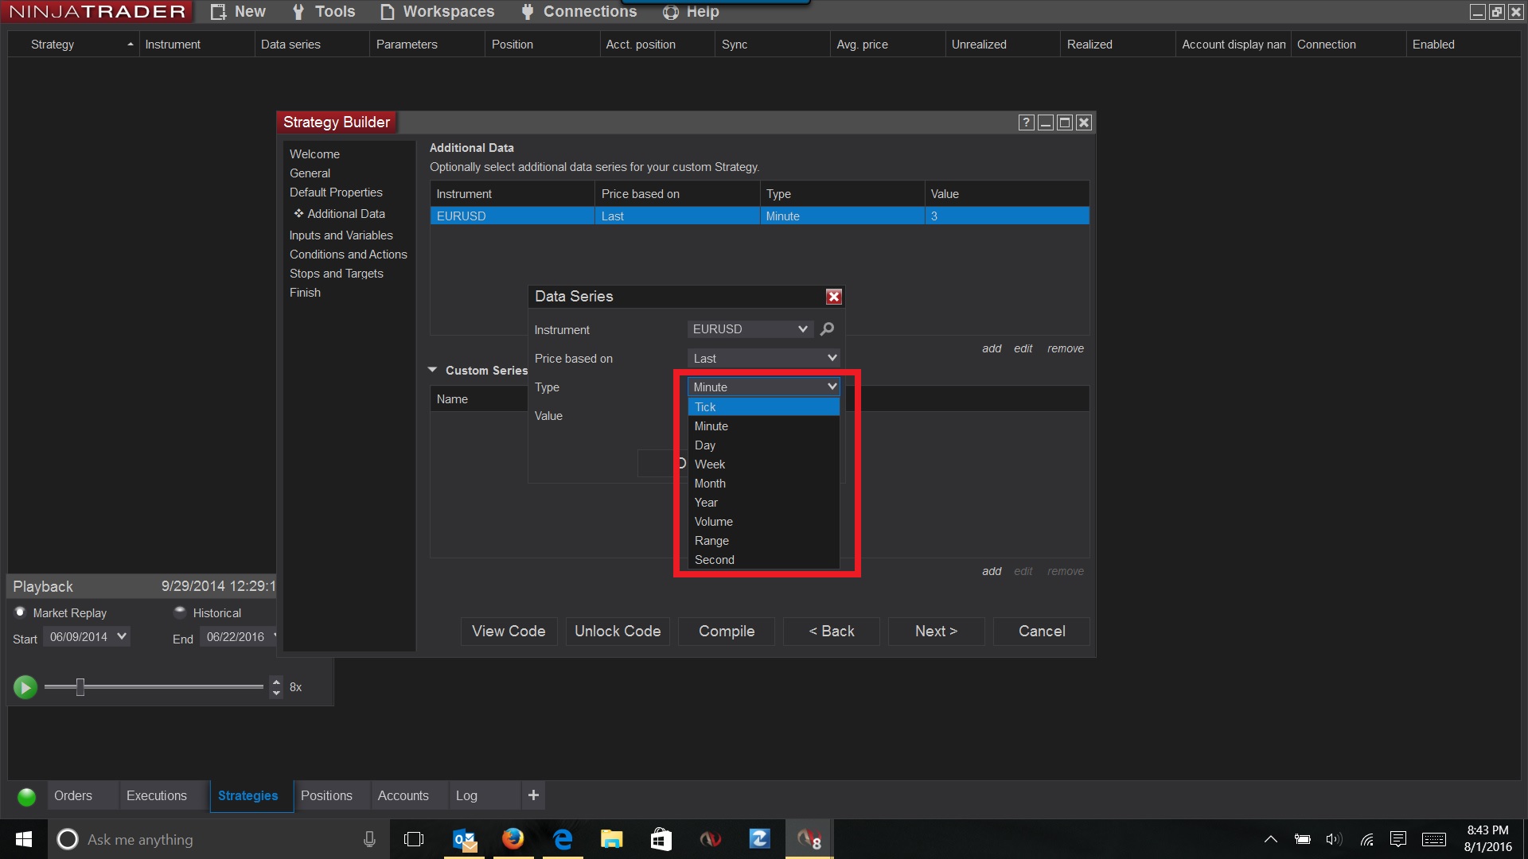
Task: Choose Range from the Type list
Action: point(711,541)
